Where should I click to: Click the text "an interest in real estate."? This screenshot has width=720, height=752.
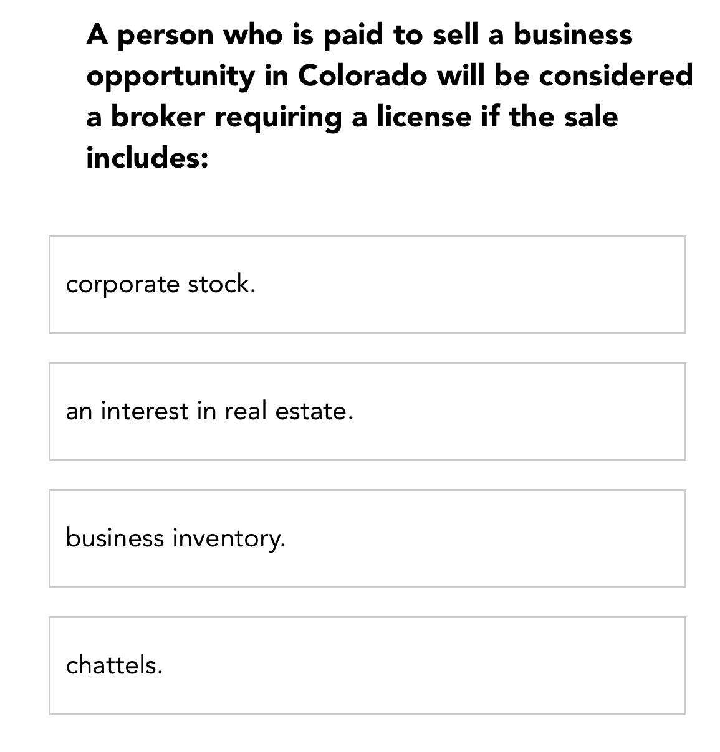[209, 411]
